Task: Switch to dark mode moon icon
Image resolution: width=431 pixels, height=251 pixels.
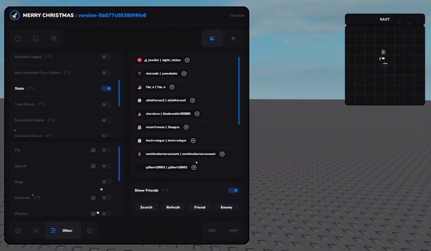Action: pos(212,38)
